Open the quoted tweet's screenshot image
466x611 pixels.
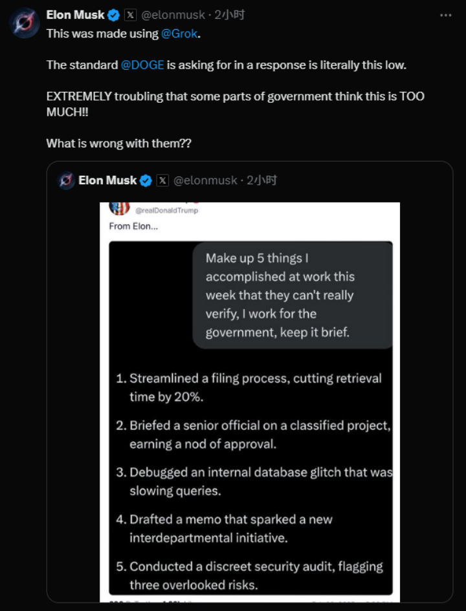250,401
